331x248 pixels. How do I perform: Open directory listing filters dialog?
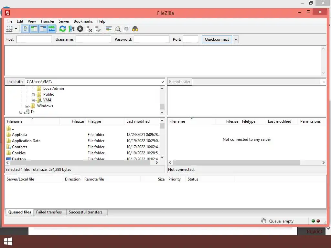pyautogui.click(x=109, y=29)
